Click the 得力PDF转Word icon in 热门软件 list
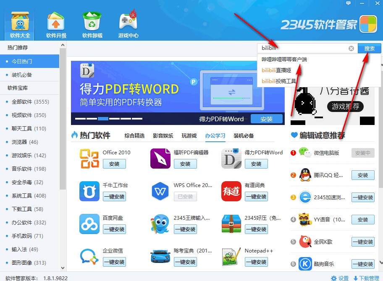This screenshot has height=281, width=383. click(231, 159)
